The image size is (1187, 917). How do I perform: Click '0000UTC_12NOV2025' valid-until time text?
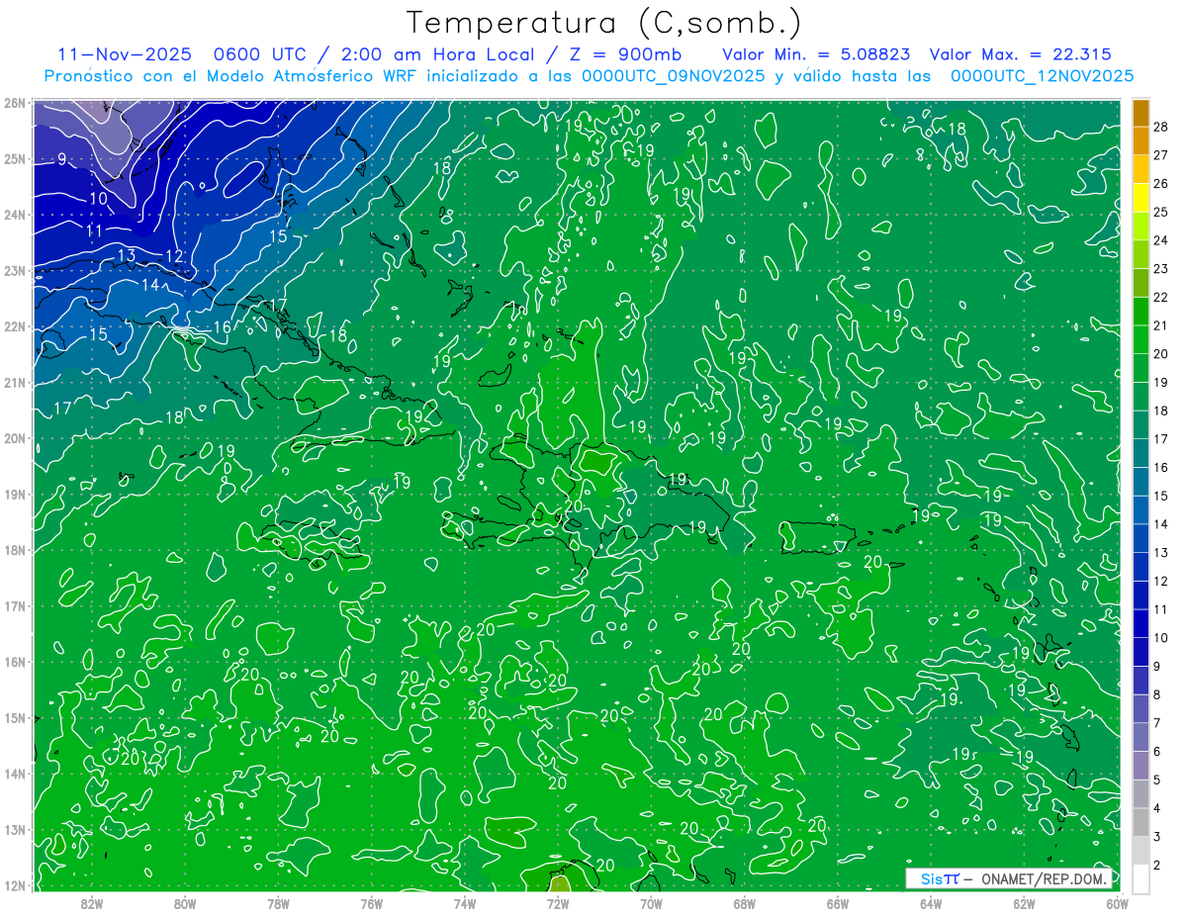1042,76
